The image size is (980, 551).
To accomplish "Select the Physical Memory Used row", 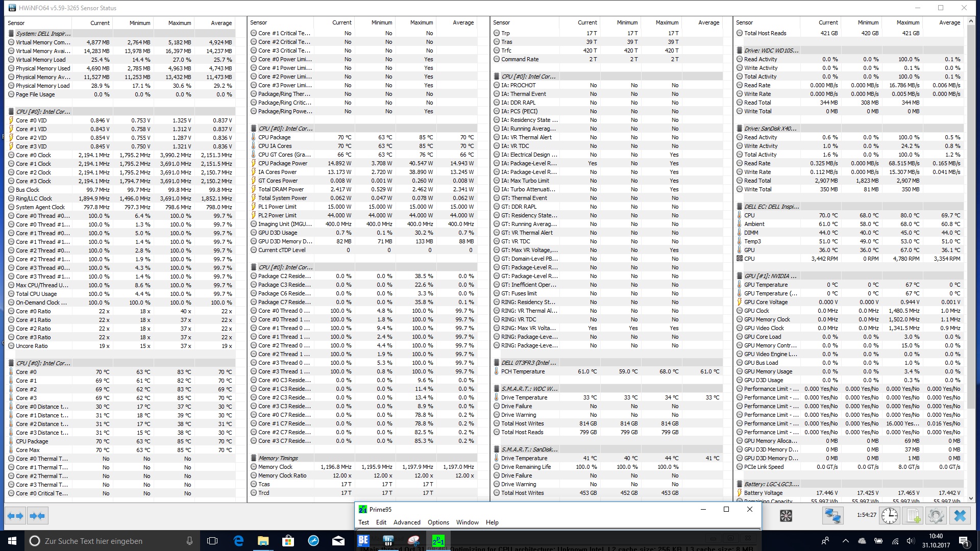I will (x=121, y=68).
